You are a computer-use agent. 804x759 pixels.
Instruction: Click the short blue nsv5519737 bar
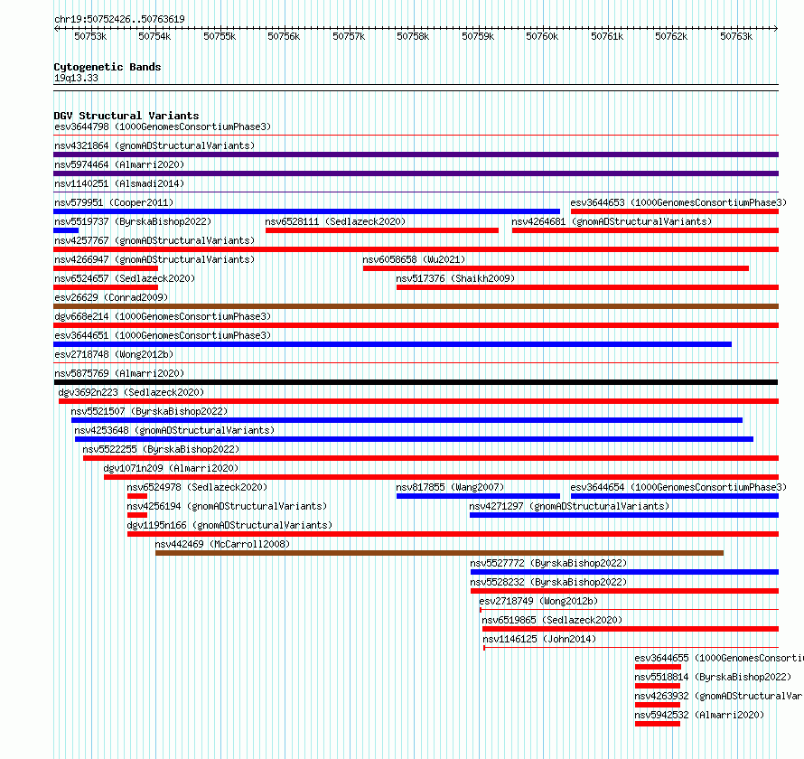coord(66,230)
